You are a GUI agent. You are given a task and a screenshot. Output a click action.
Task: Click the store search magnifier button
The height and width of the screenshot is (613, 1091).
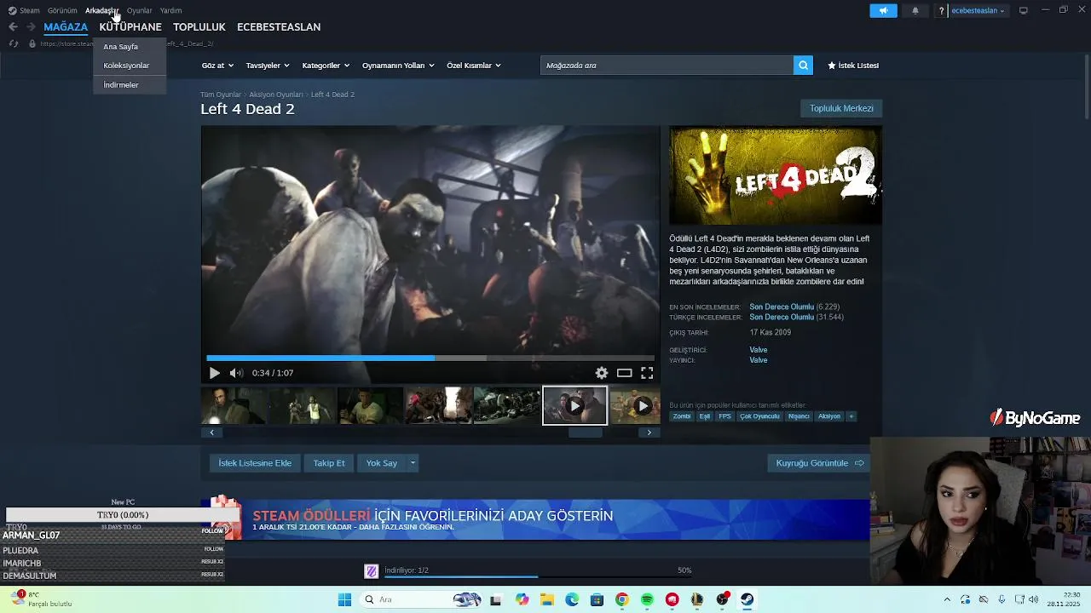pyautogui.click(x=803, y=66)
